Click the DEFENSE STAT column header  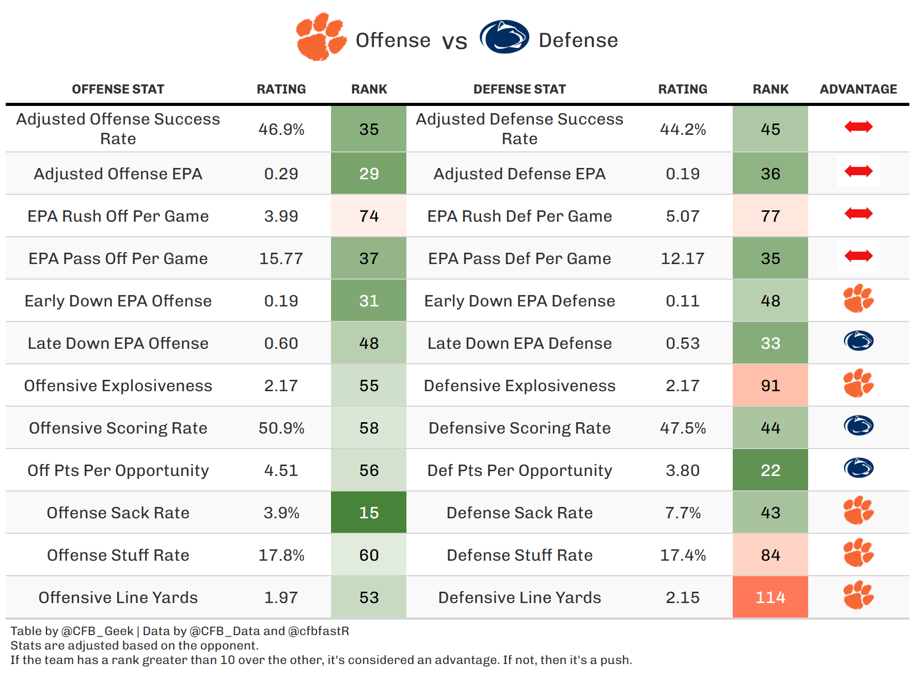(x=519, y=89)
